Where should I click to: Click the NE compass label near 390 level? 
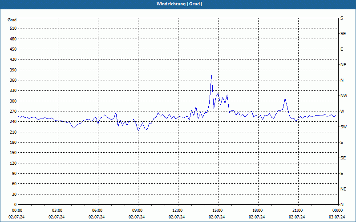(x=343, y=65)
